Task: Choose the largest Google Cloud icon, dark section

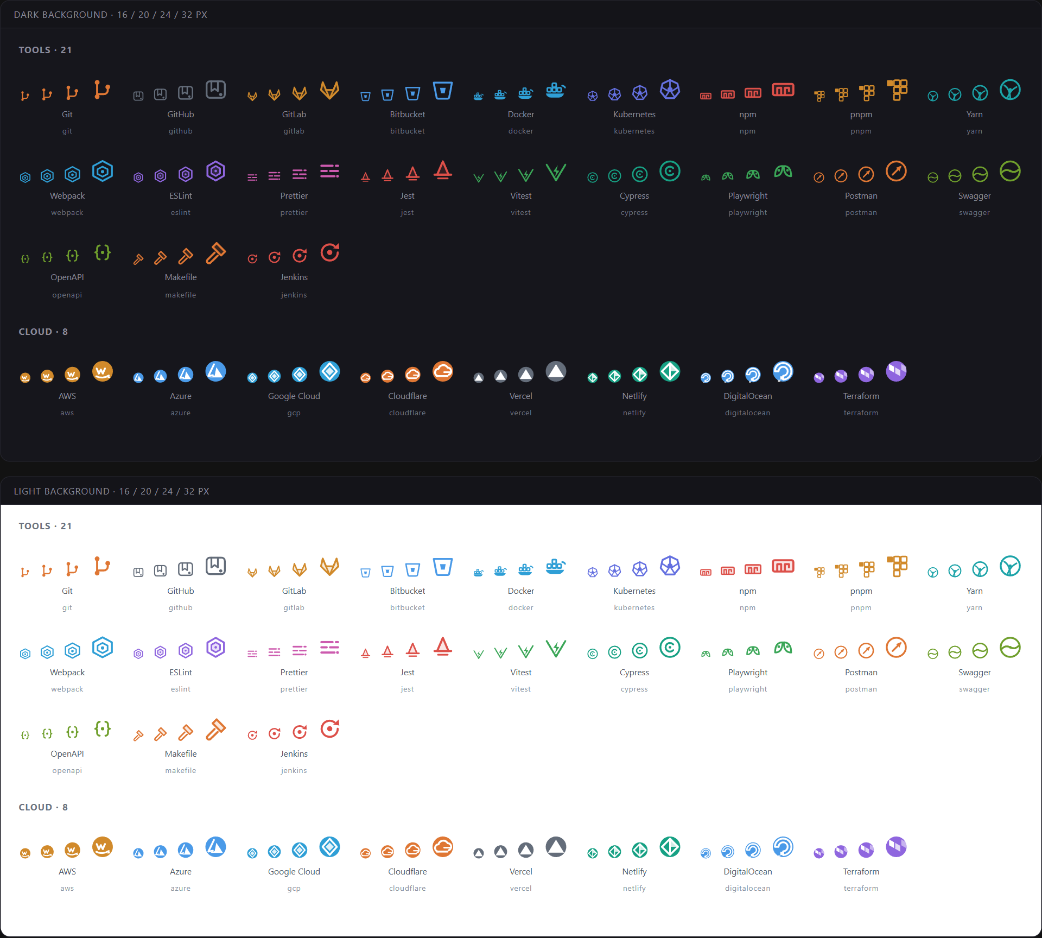Action: point(329,371)
